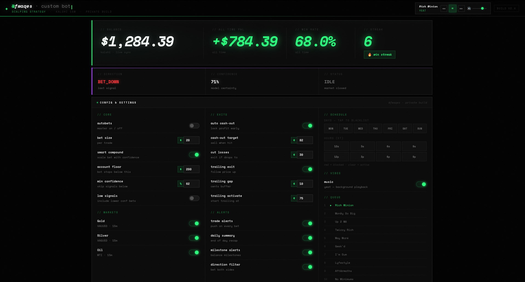Edit the bet size field
Image resolution: width=525 pixels, height=282 pixels.
click(x=191, y=140)
